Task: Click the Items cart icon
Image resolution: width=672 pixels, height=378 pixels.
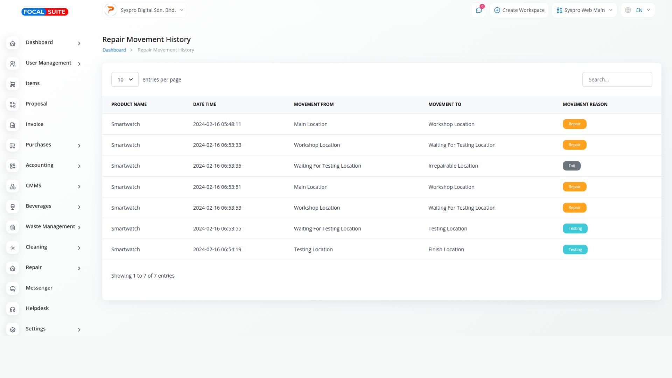Action: 13,84
